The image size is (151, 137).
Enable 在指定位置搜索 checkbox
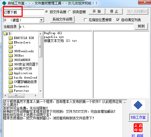click(86, 20)
